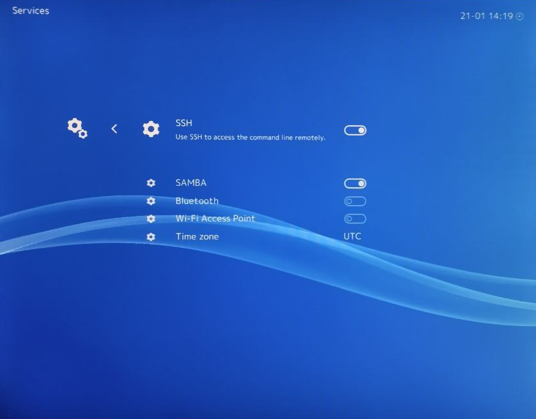This screenshot has height=419, width=536.
Task: Click the date and time 21-01 14:19
Action: (x=486, y=16)
